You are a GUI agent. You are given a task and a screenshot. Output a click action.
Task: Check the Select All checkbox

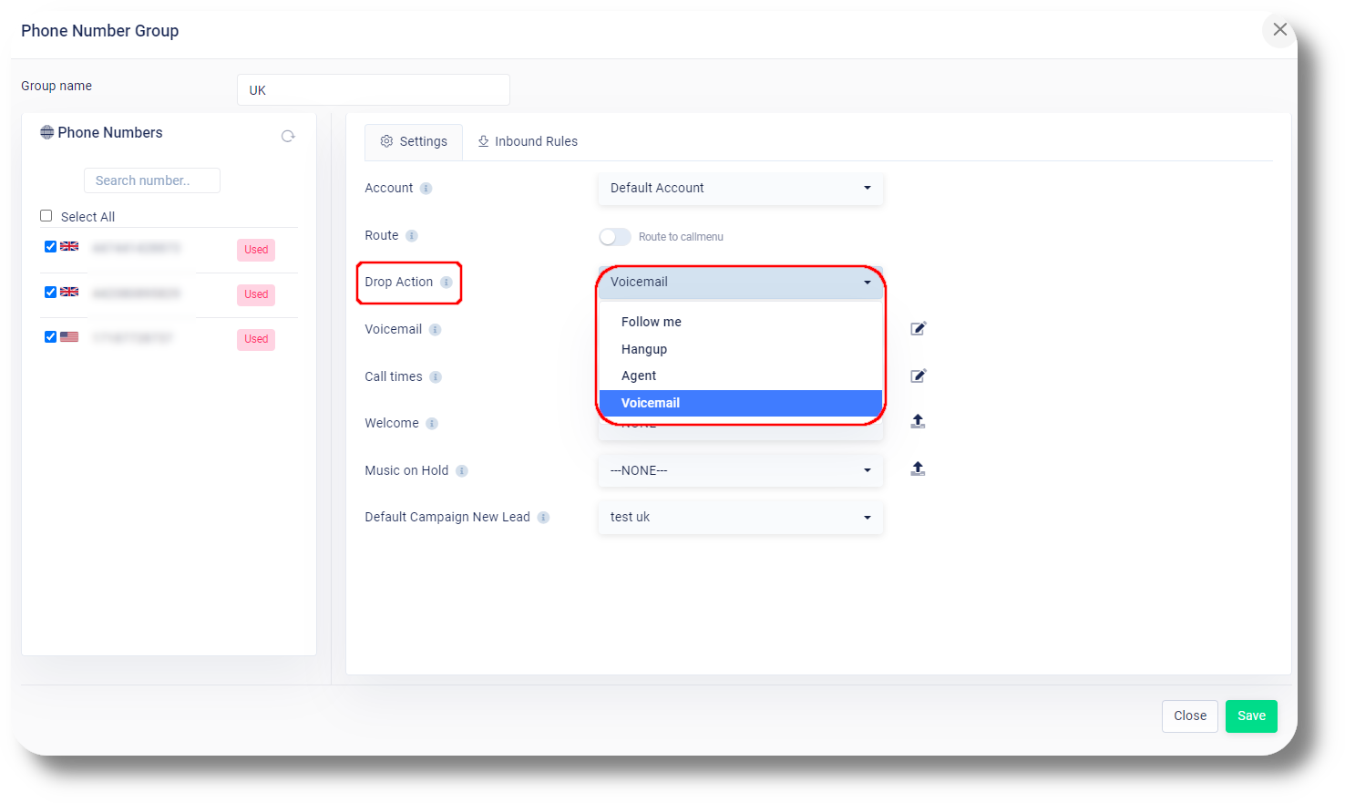tap(46, 215)
